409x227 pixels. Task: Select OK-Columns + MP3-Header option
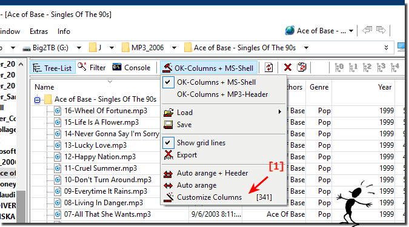(x=224, y=94)
